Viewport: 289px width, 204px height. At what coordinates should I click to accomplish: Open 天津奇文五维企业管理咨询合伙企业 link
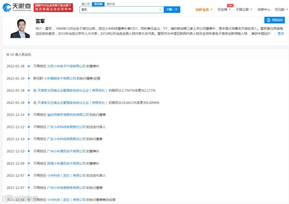coord(72,103)
